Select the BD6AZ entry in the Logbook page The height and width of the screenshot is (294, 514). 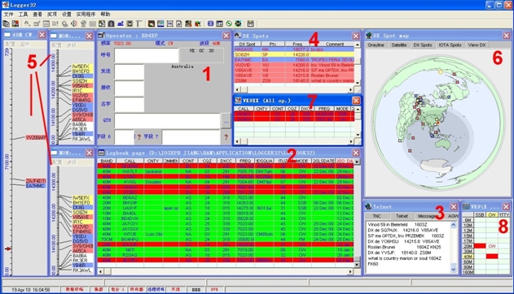[x=226, y=197]
